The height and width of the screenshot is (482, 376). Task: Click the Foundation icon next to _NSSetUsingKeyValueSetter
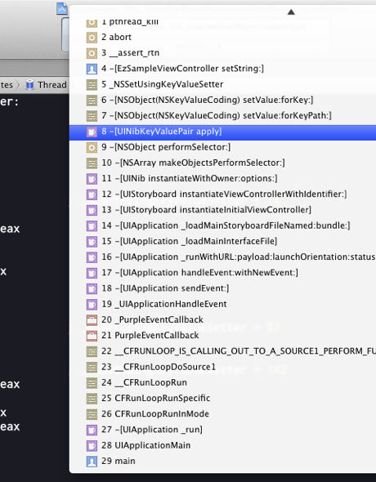click(x=92, y=84)
